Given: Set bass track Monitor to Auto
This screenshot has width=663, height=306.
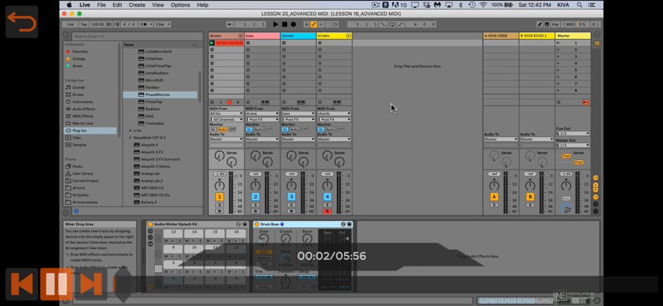Looking at the screenshot, I should tap(259, 129).
